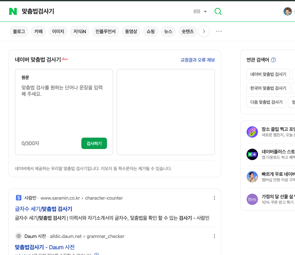Open the 장소 클립 찍고 promotion title

pos(278,129)
